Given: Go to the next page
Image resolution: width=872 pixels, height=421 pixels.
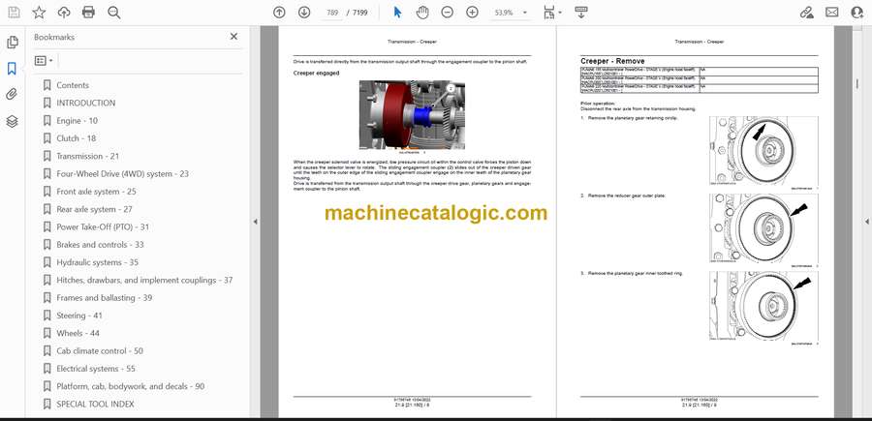Looking at the screenshot, I should [303, 13].
